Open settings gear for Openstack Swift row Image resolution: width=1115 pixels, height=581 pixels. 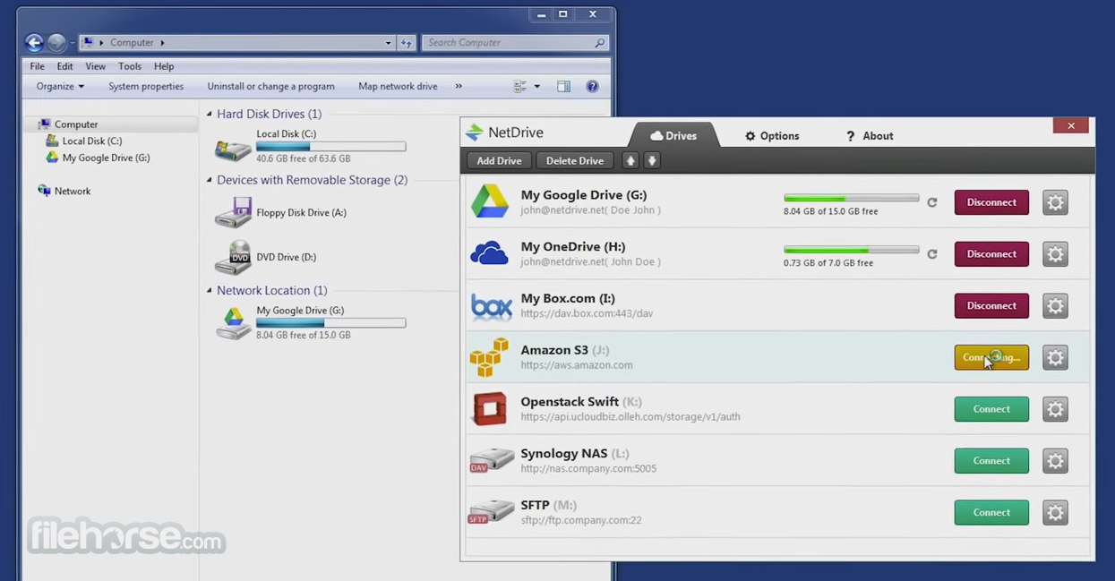pyautogui.click(x=1056, y=409)
